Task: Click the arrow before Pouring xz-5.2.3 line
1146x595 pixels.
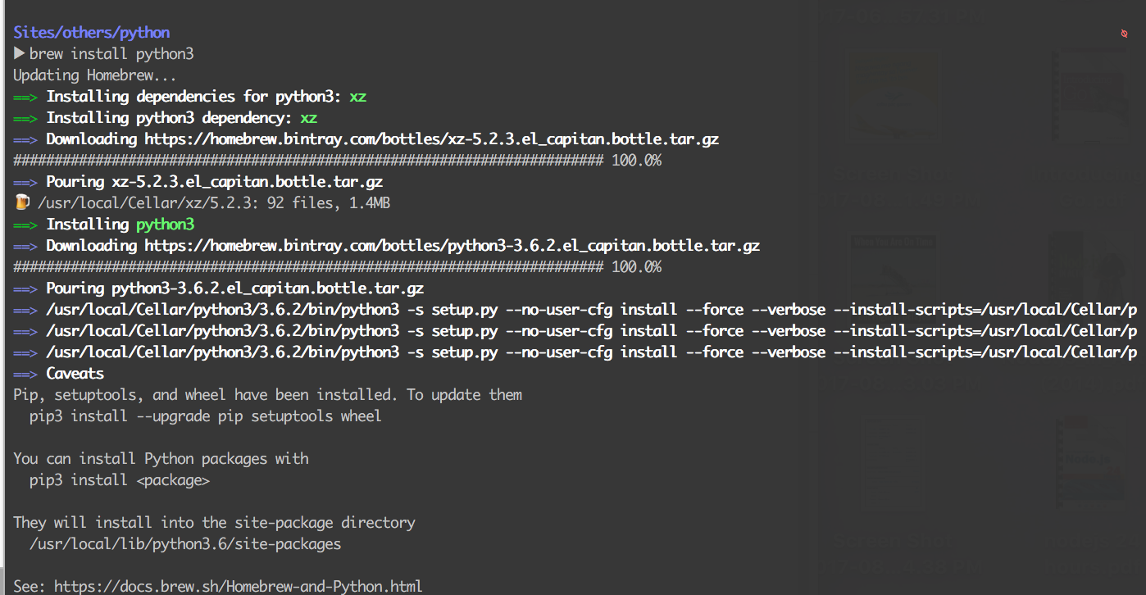Action: click(25, 182)
